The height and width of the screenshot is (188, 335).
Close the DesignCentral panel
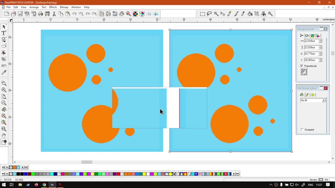[326, 29]
